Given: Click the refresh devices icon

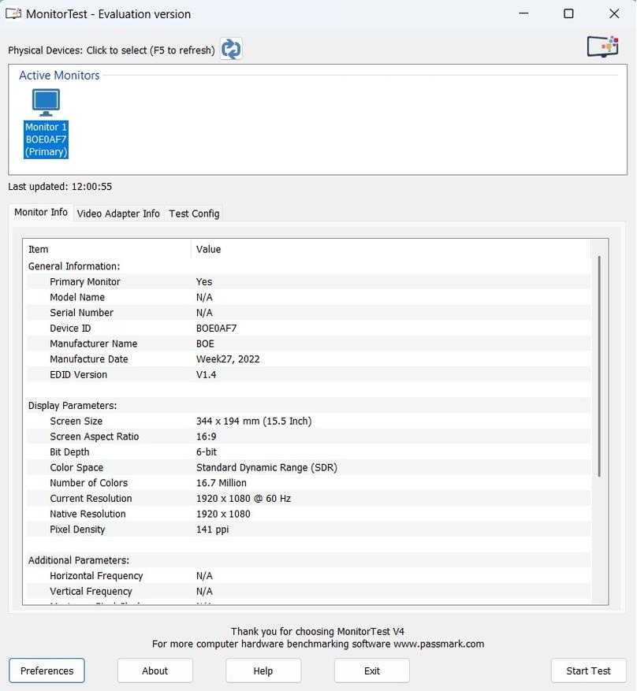Looking at the screenshot, I should 231,49.
